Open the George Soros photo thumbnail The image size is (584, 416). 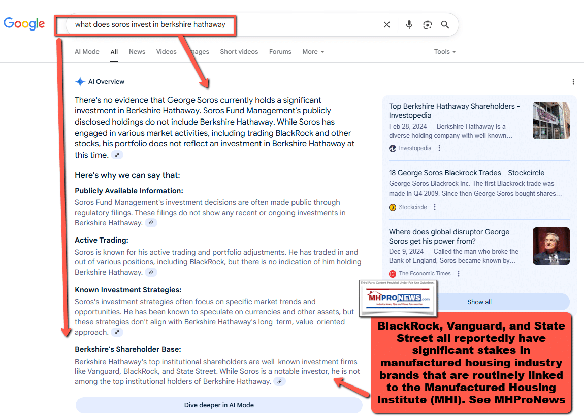pyautogui.click(x=551, y=246)
